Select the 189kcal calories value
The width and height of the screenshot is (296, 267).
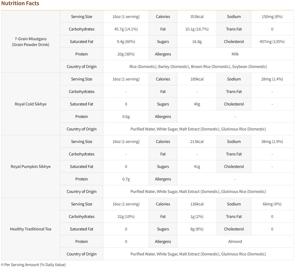coord(197,79)
